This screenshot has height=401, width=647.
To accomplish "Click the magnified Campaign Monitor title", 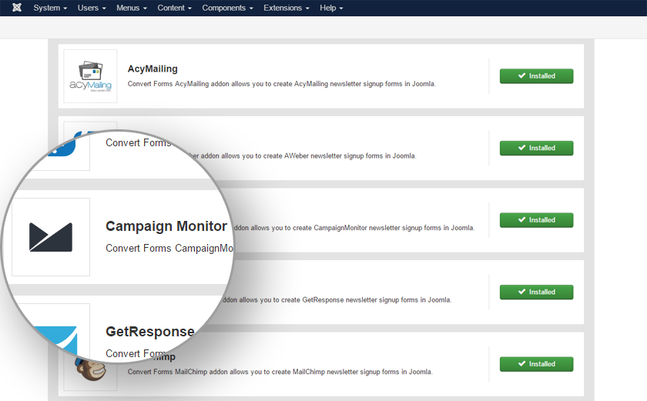I will [166, 226].
